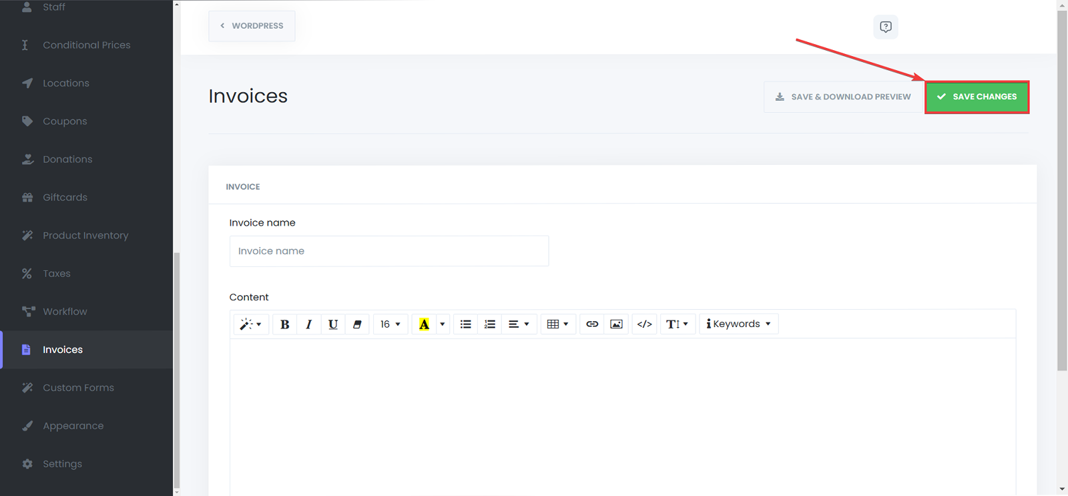Insert an ordered numbered list
The height and width of the screenshot is (496, 1068).
click(490, 324)
